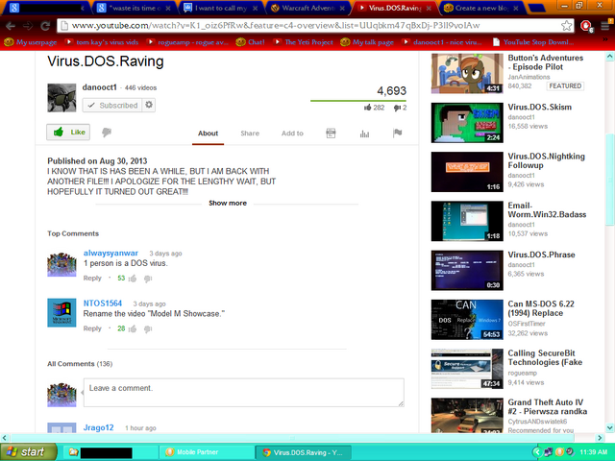The width and height of the screenshot is (615, 461).
Task: Open Virus.DOS.Nightking Followup thumbnail
Action: (467, 172)
